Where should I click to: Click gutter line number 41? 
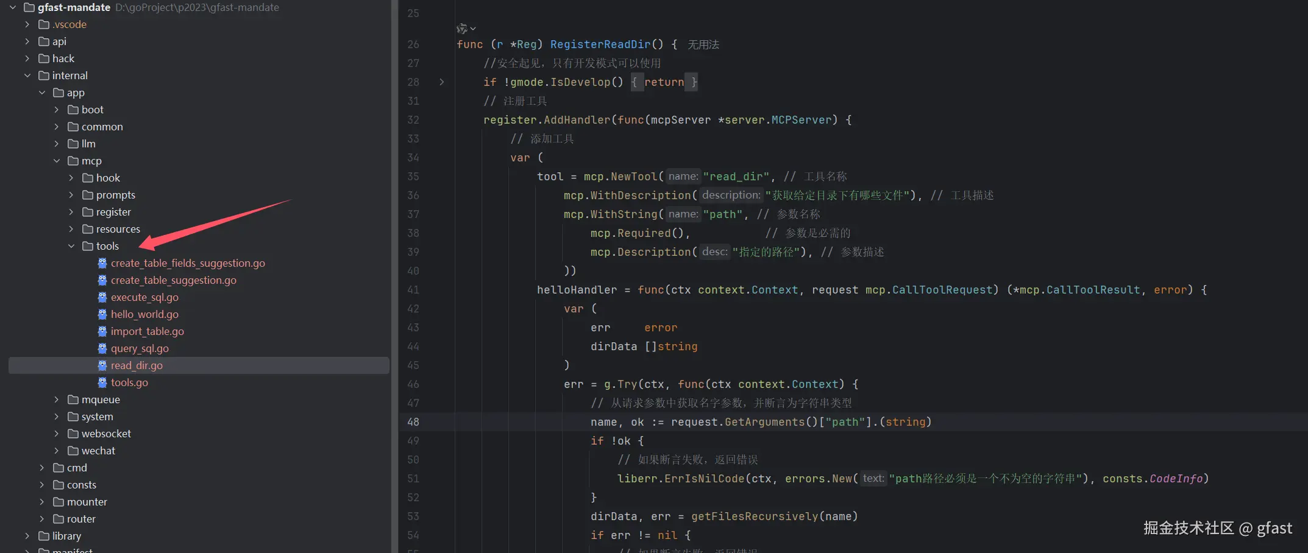coord(413,290)
